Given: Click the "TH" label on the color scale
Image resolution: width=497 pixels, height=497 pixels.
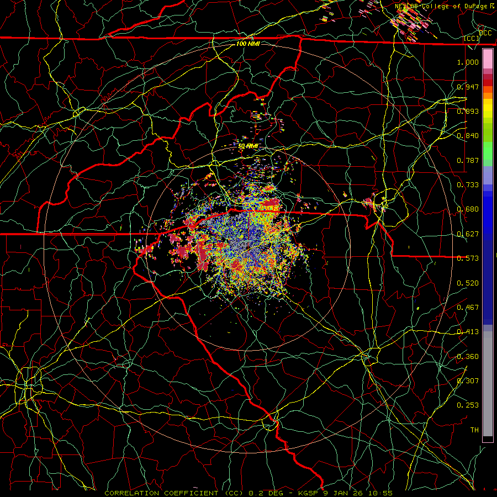Looking at the screenshot, I should point(474,430).
